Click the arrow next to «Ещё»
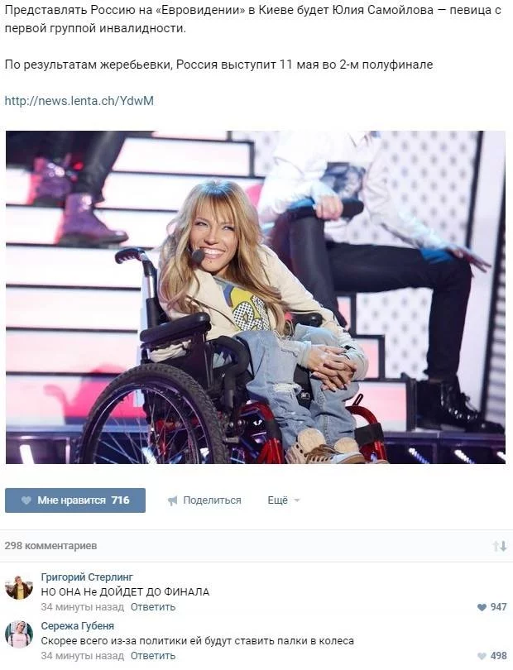 (297, 500)
